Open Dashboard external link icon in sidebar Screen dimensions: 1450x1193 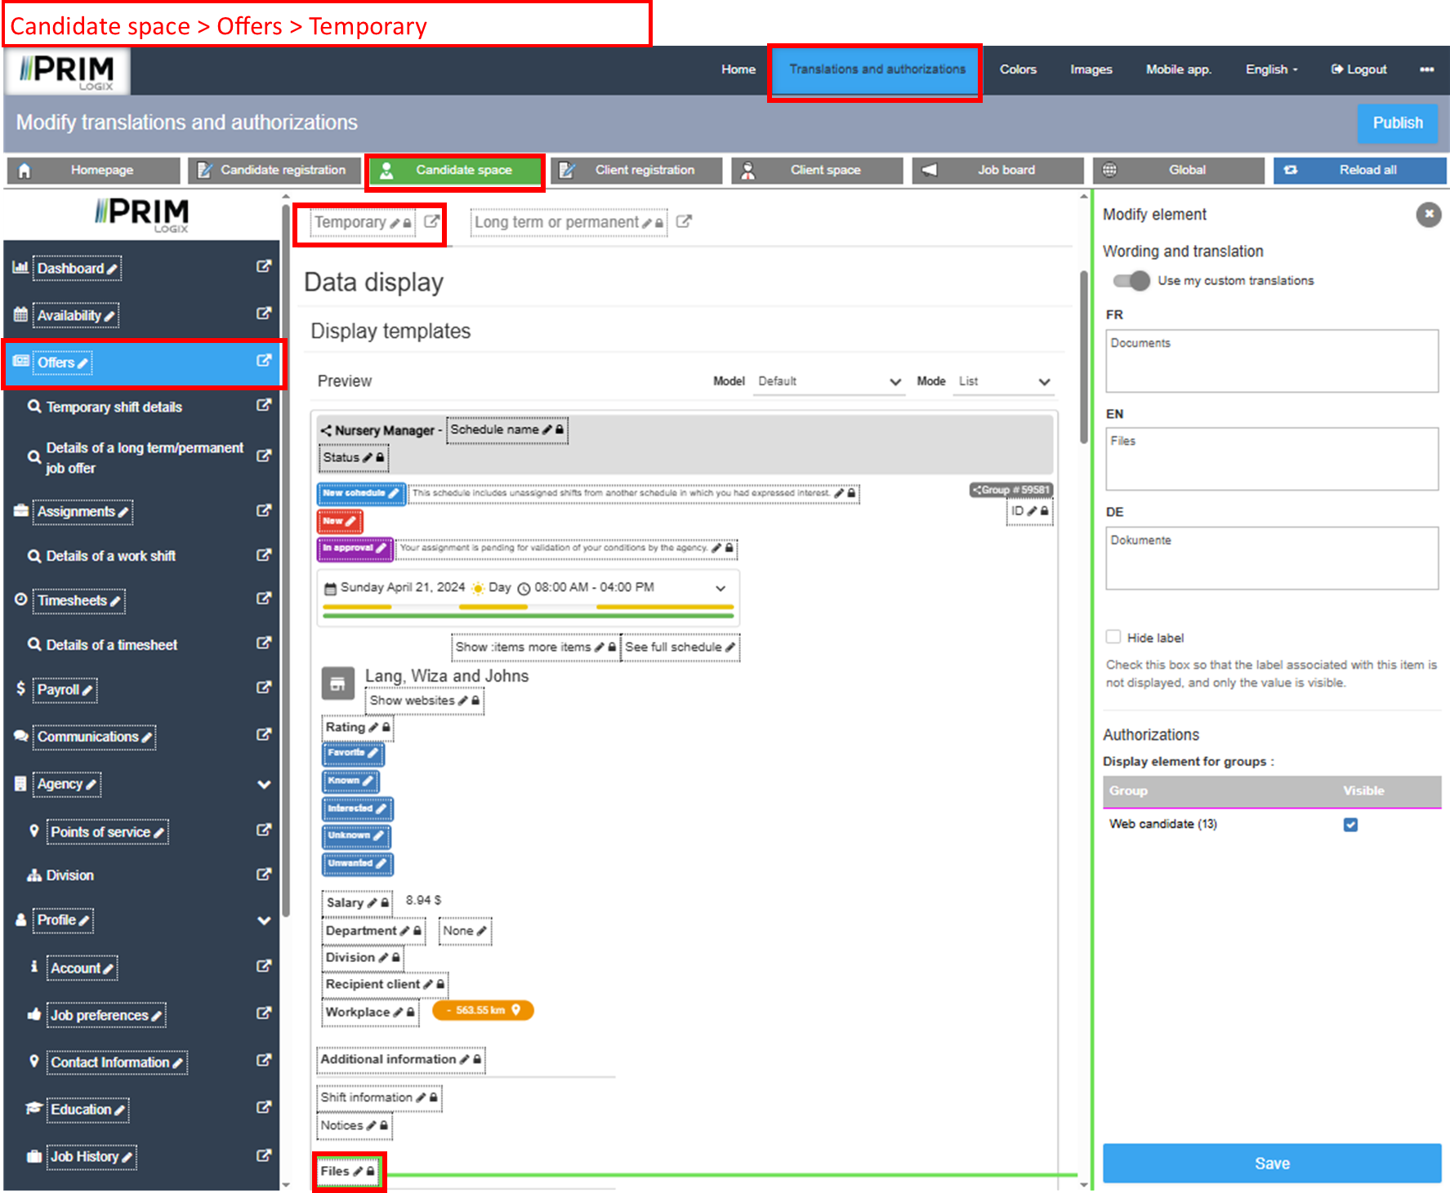(263, 266)
